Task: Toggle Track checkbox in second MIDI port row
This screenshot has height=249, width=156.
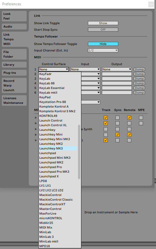Action: coord(106,123)
